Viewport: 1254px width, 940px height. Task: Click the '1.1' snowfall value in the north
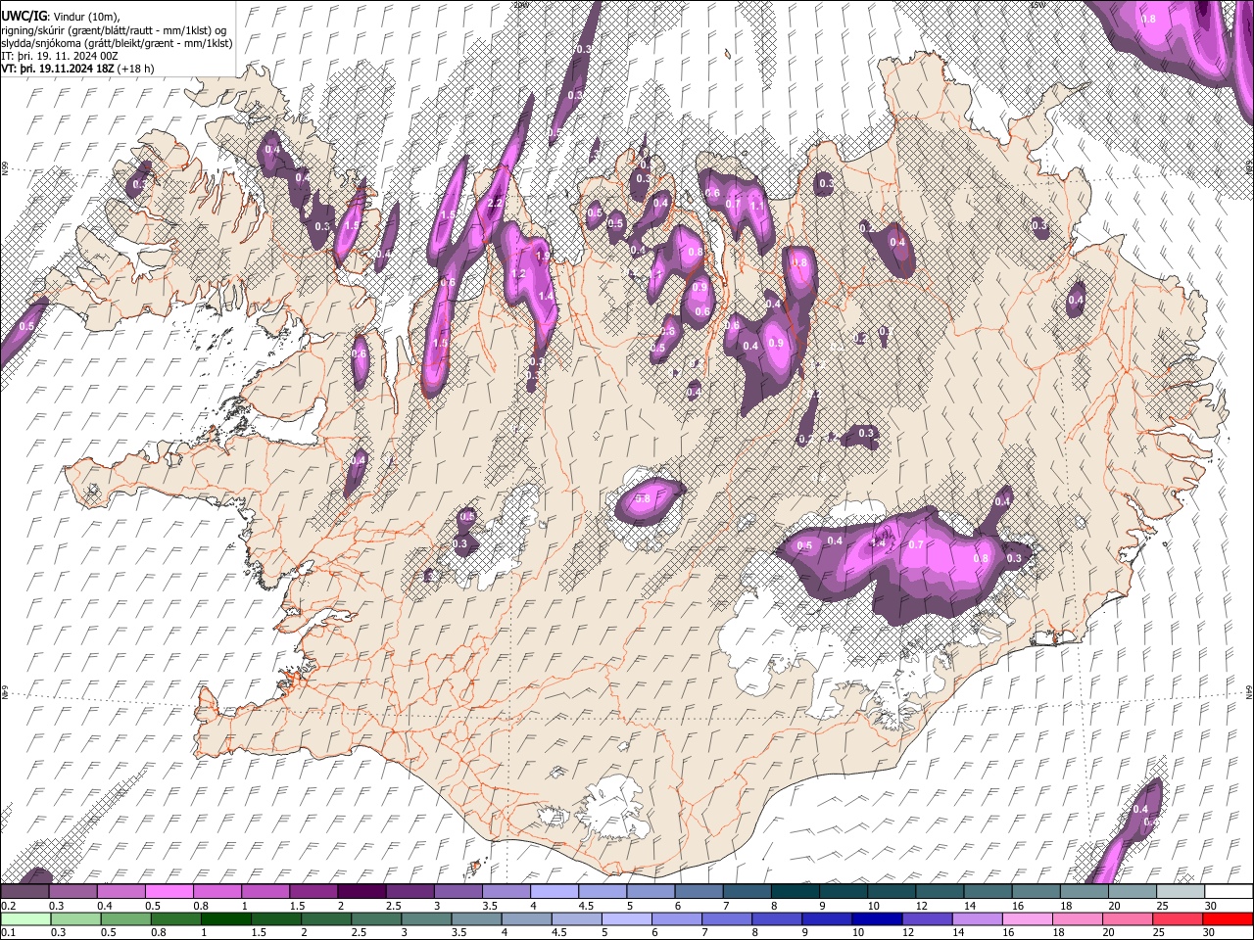(x=757, y=207)
